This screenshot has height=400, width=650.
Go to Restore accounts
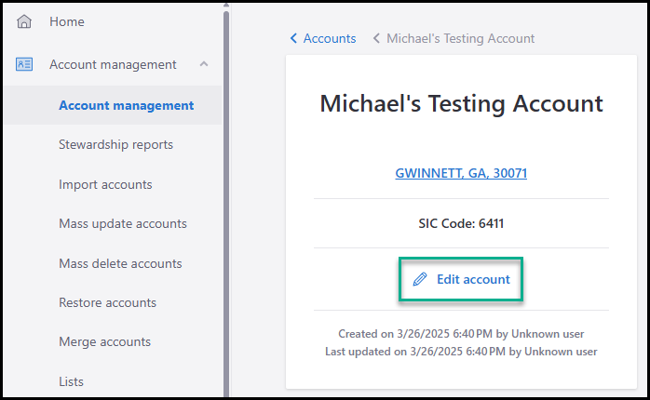click(107, 302)
